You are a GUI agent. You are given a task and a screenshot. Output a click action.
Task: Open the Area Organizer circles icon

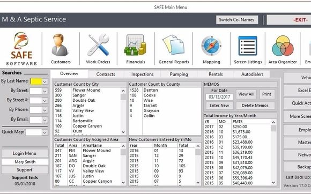pos(283,49)
